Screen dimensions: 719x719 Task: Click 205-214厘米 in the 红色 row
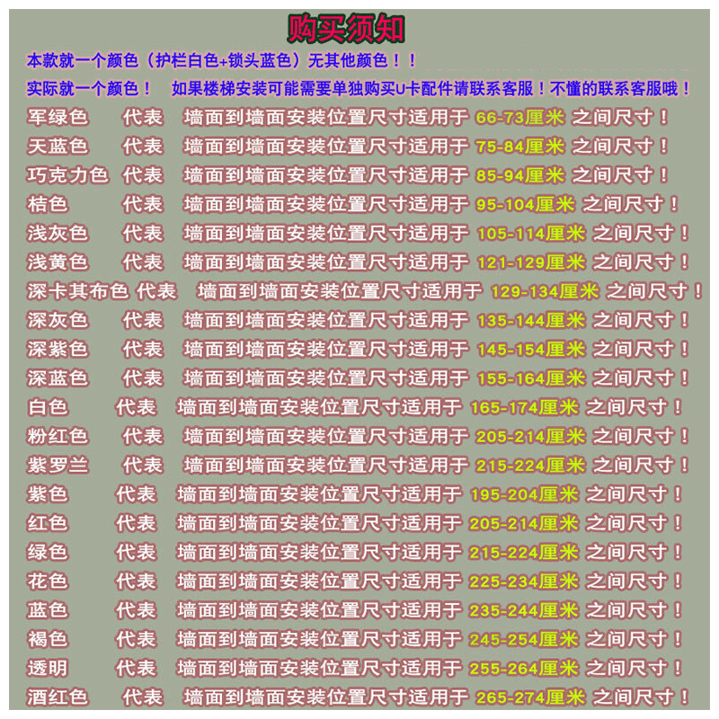(524, 523)
